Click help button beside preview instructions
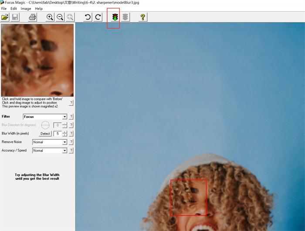 tap(71, 103)
